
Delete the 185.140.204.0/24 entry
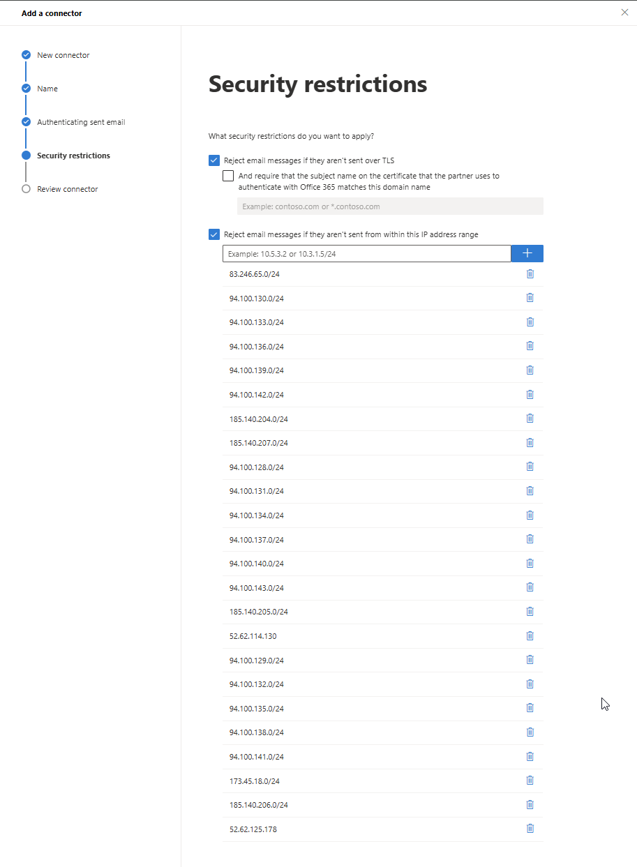coord(530,419)
